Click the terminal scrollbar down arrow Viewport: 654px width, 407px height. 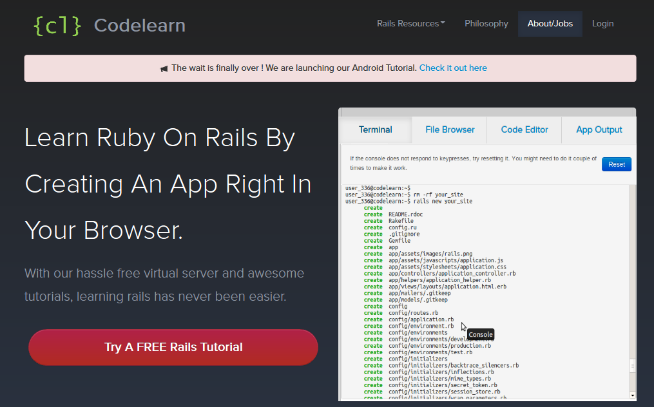coord(633,395)
